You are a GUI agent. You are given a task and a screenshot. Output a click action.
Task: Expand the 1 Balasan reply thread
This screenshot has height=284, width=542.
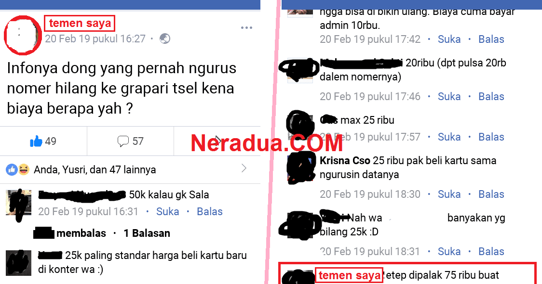tap(147, 233)
